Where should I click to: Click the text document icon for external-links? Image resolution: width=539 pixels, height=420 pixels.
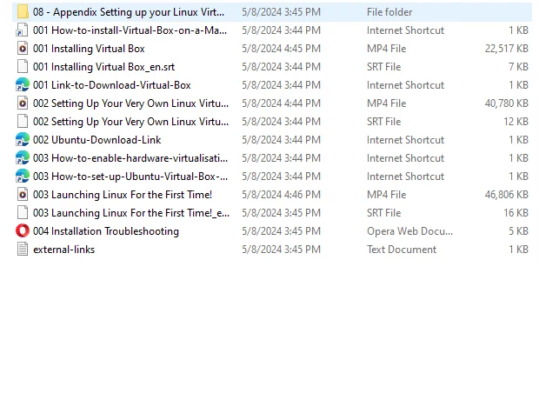(23, 250)
